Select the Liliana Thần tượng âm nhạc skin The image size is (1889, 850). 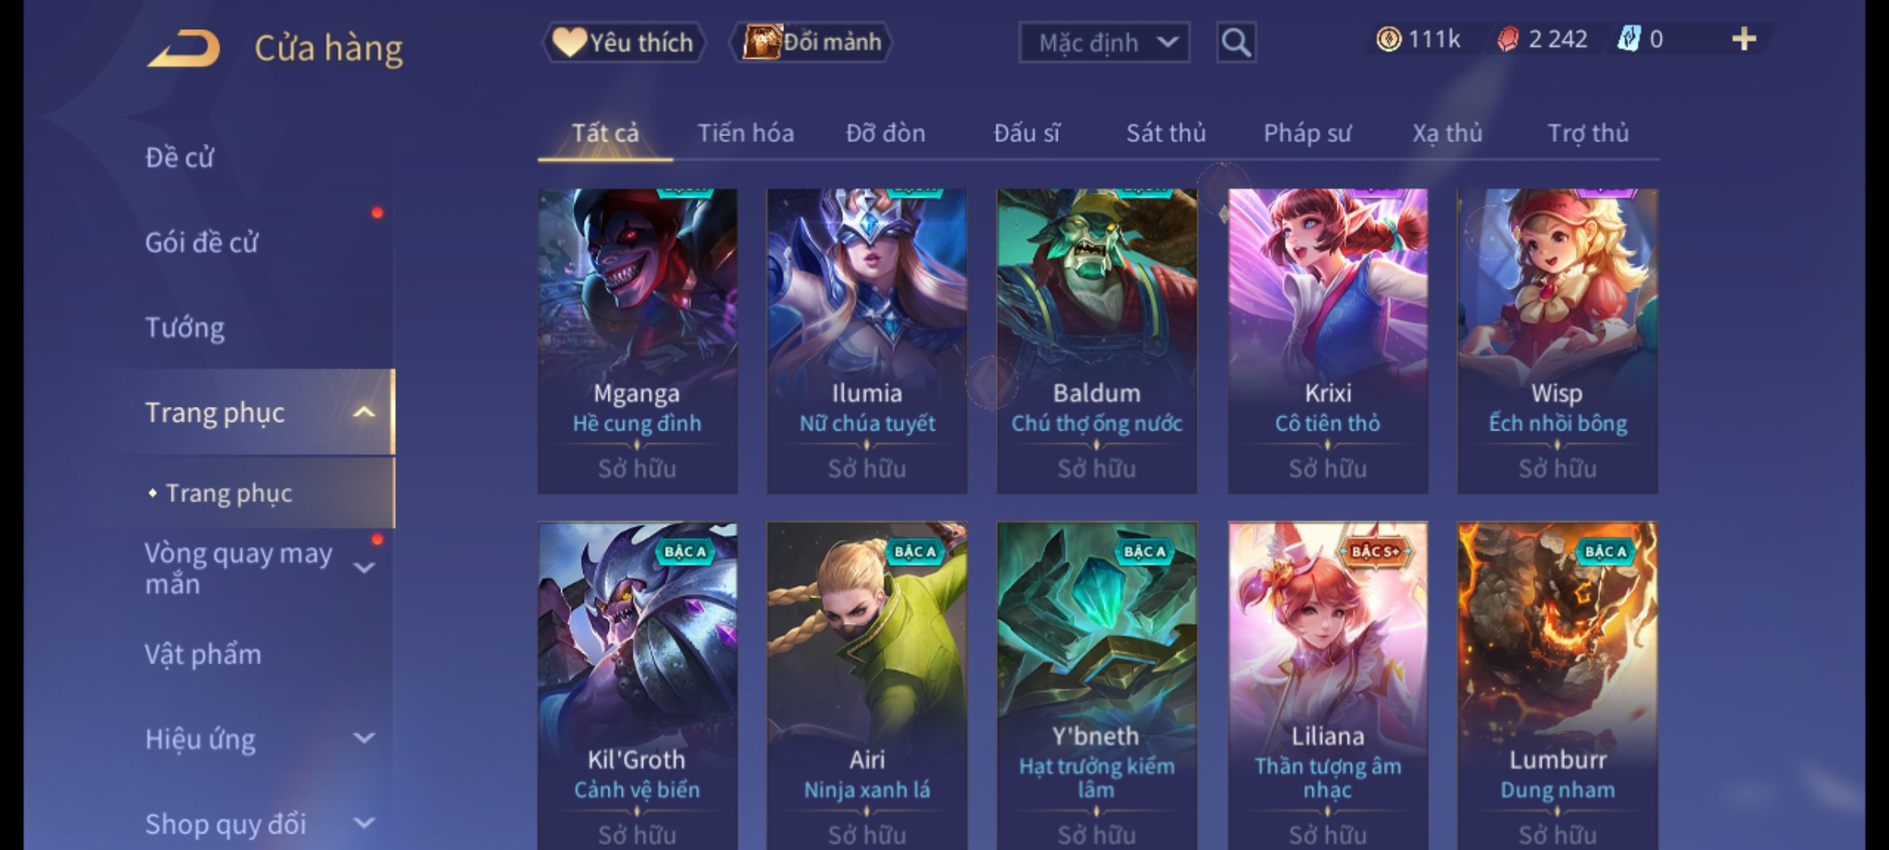(x=1328, y=686)
